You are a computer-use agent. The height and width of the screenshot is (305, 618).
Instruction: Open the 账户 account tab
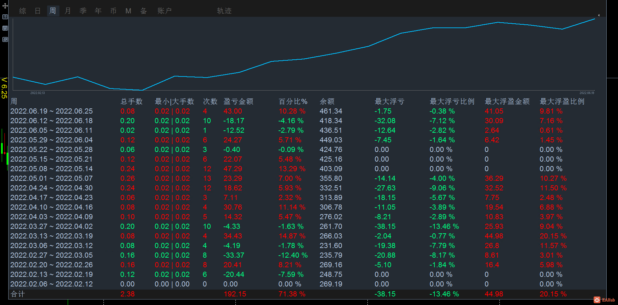(165, 11)
